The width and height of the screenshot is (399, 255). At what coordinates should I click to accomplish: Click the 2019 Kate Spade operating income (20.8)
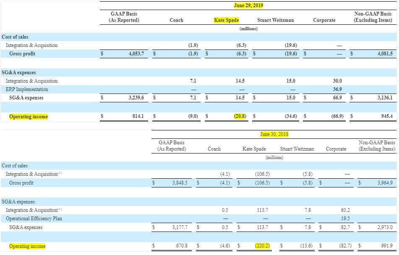(240, 116)
